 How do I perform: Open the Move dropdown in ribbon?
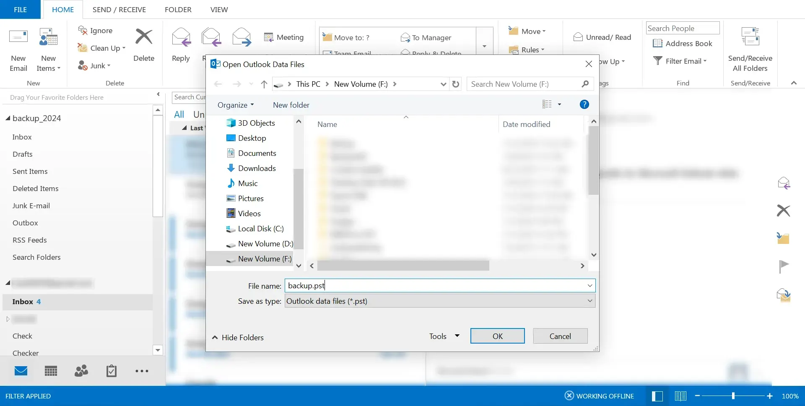[527, 31]
